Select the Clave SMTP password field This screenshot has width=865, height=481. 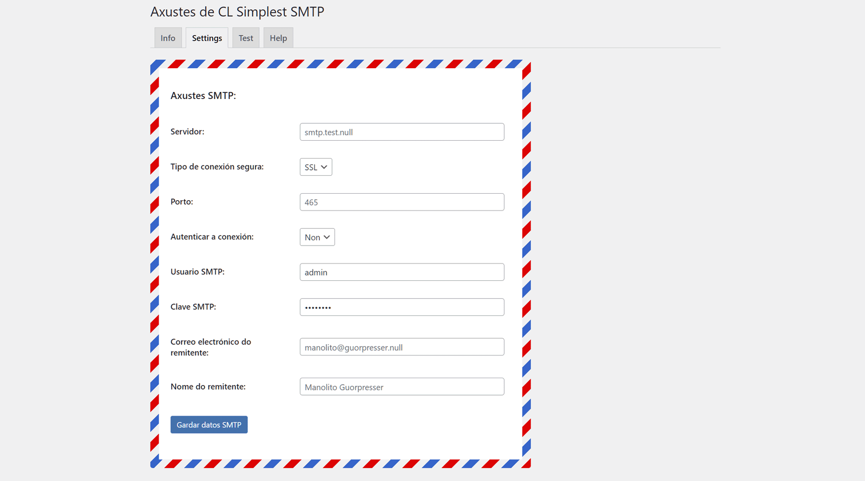pyautogui.click(x=402, y=307)
